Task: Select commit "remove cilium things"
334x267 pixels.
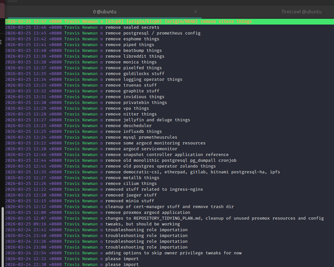Action: (x=170, y=184)
